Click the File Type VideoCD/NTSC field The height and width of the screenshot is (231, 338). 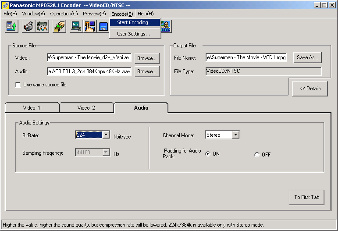(x=263, y=71)
